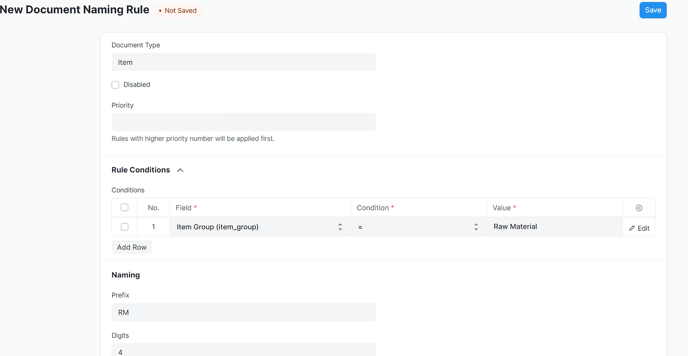This screenshot has width=688, height=356.
Task: Open the Field dropdown chevron icon
Action: pos(340,226)
